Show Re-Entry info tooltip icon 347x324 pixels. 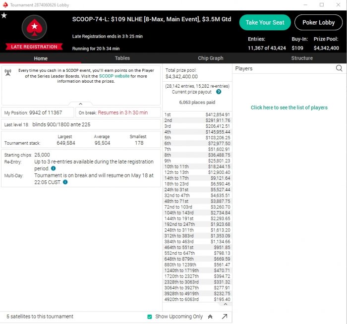point(54,168)
